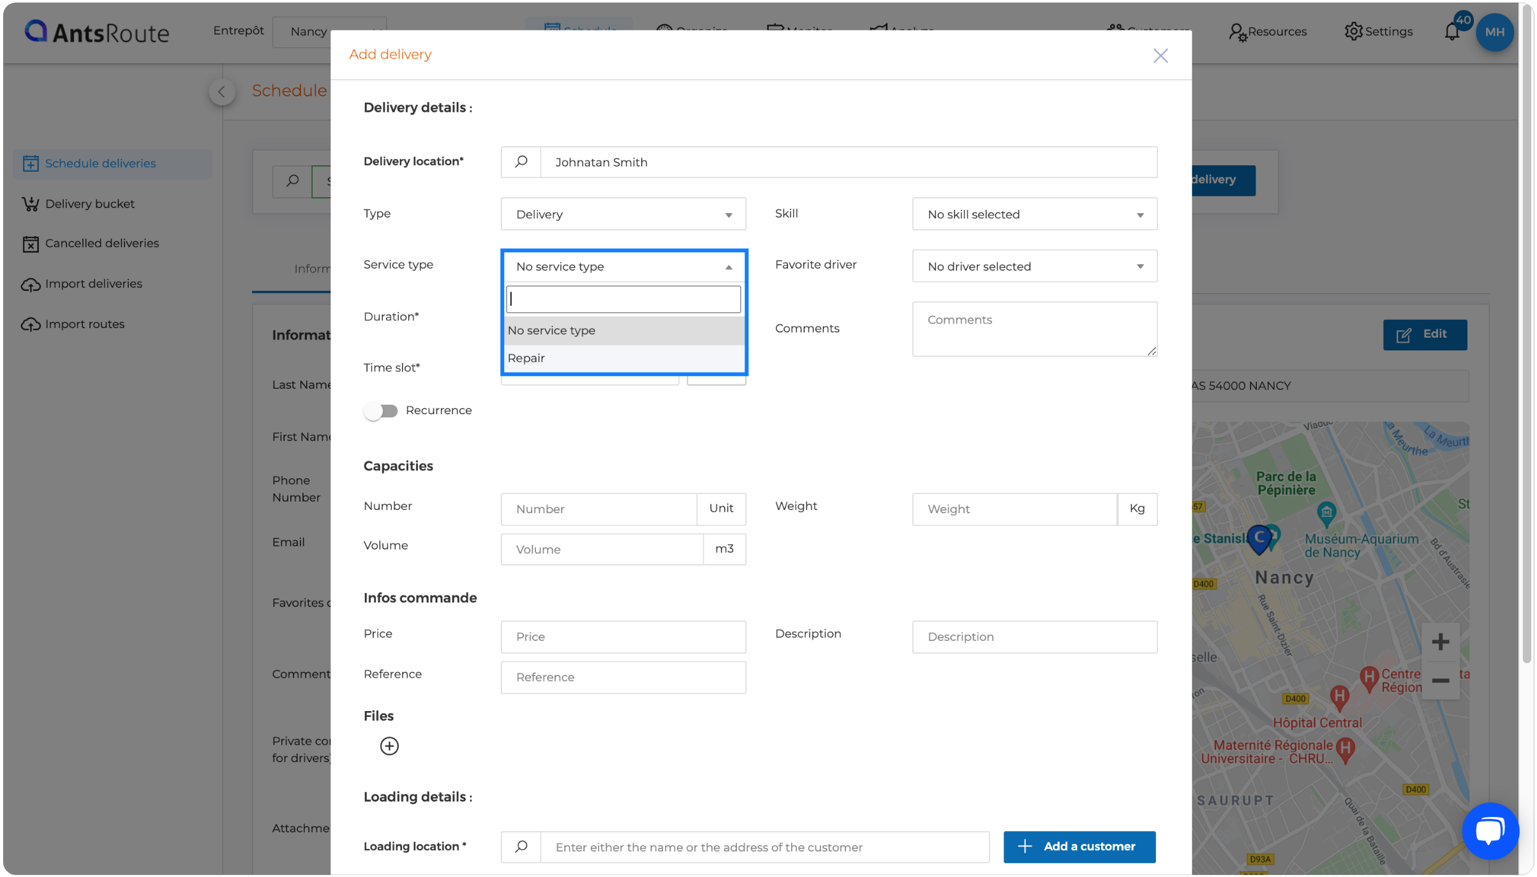Click the Delivery location field
This screenshot has height=877, width=1537.
(x=848, y=162)
